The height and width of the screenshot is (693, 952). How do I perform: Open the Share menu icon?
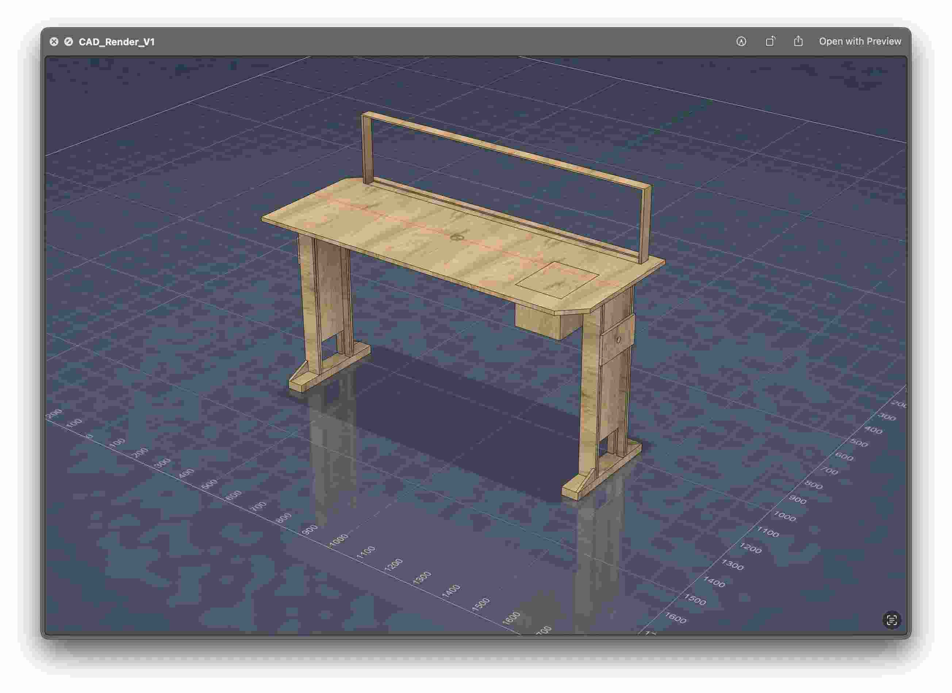click(798, 41)
